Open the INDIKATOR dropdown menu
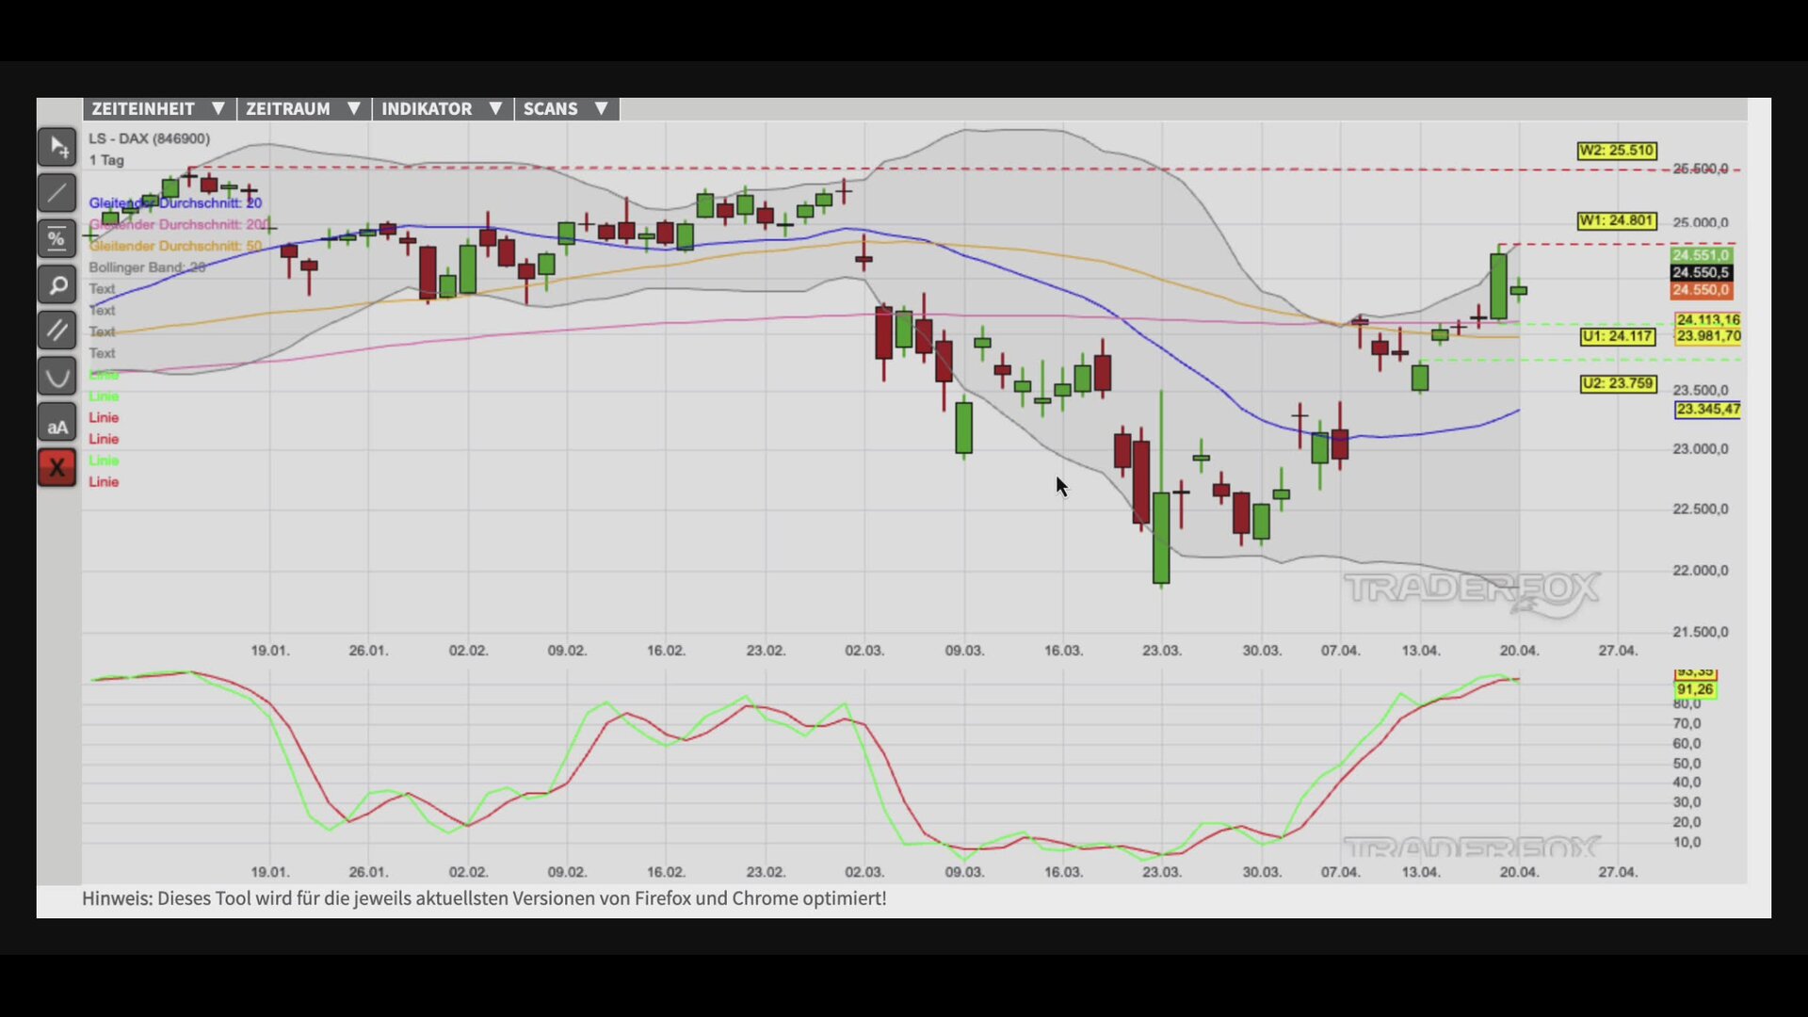The height and width of the screenshot is (1017, 1808). point(442,109)
